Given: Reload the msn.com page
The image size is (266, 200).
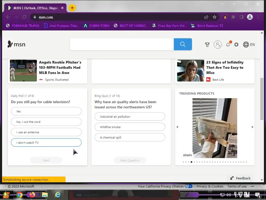Looking at the screenshot, I should coord(24,17).
